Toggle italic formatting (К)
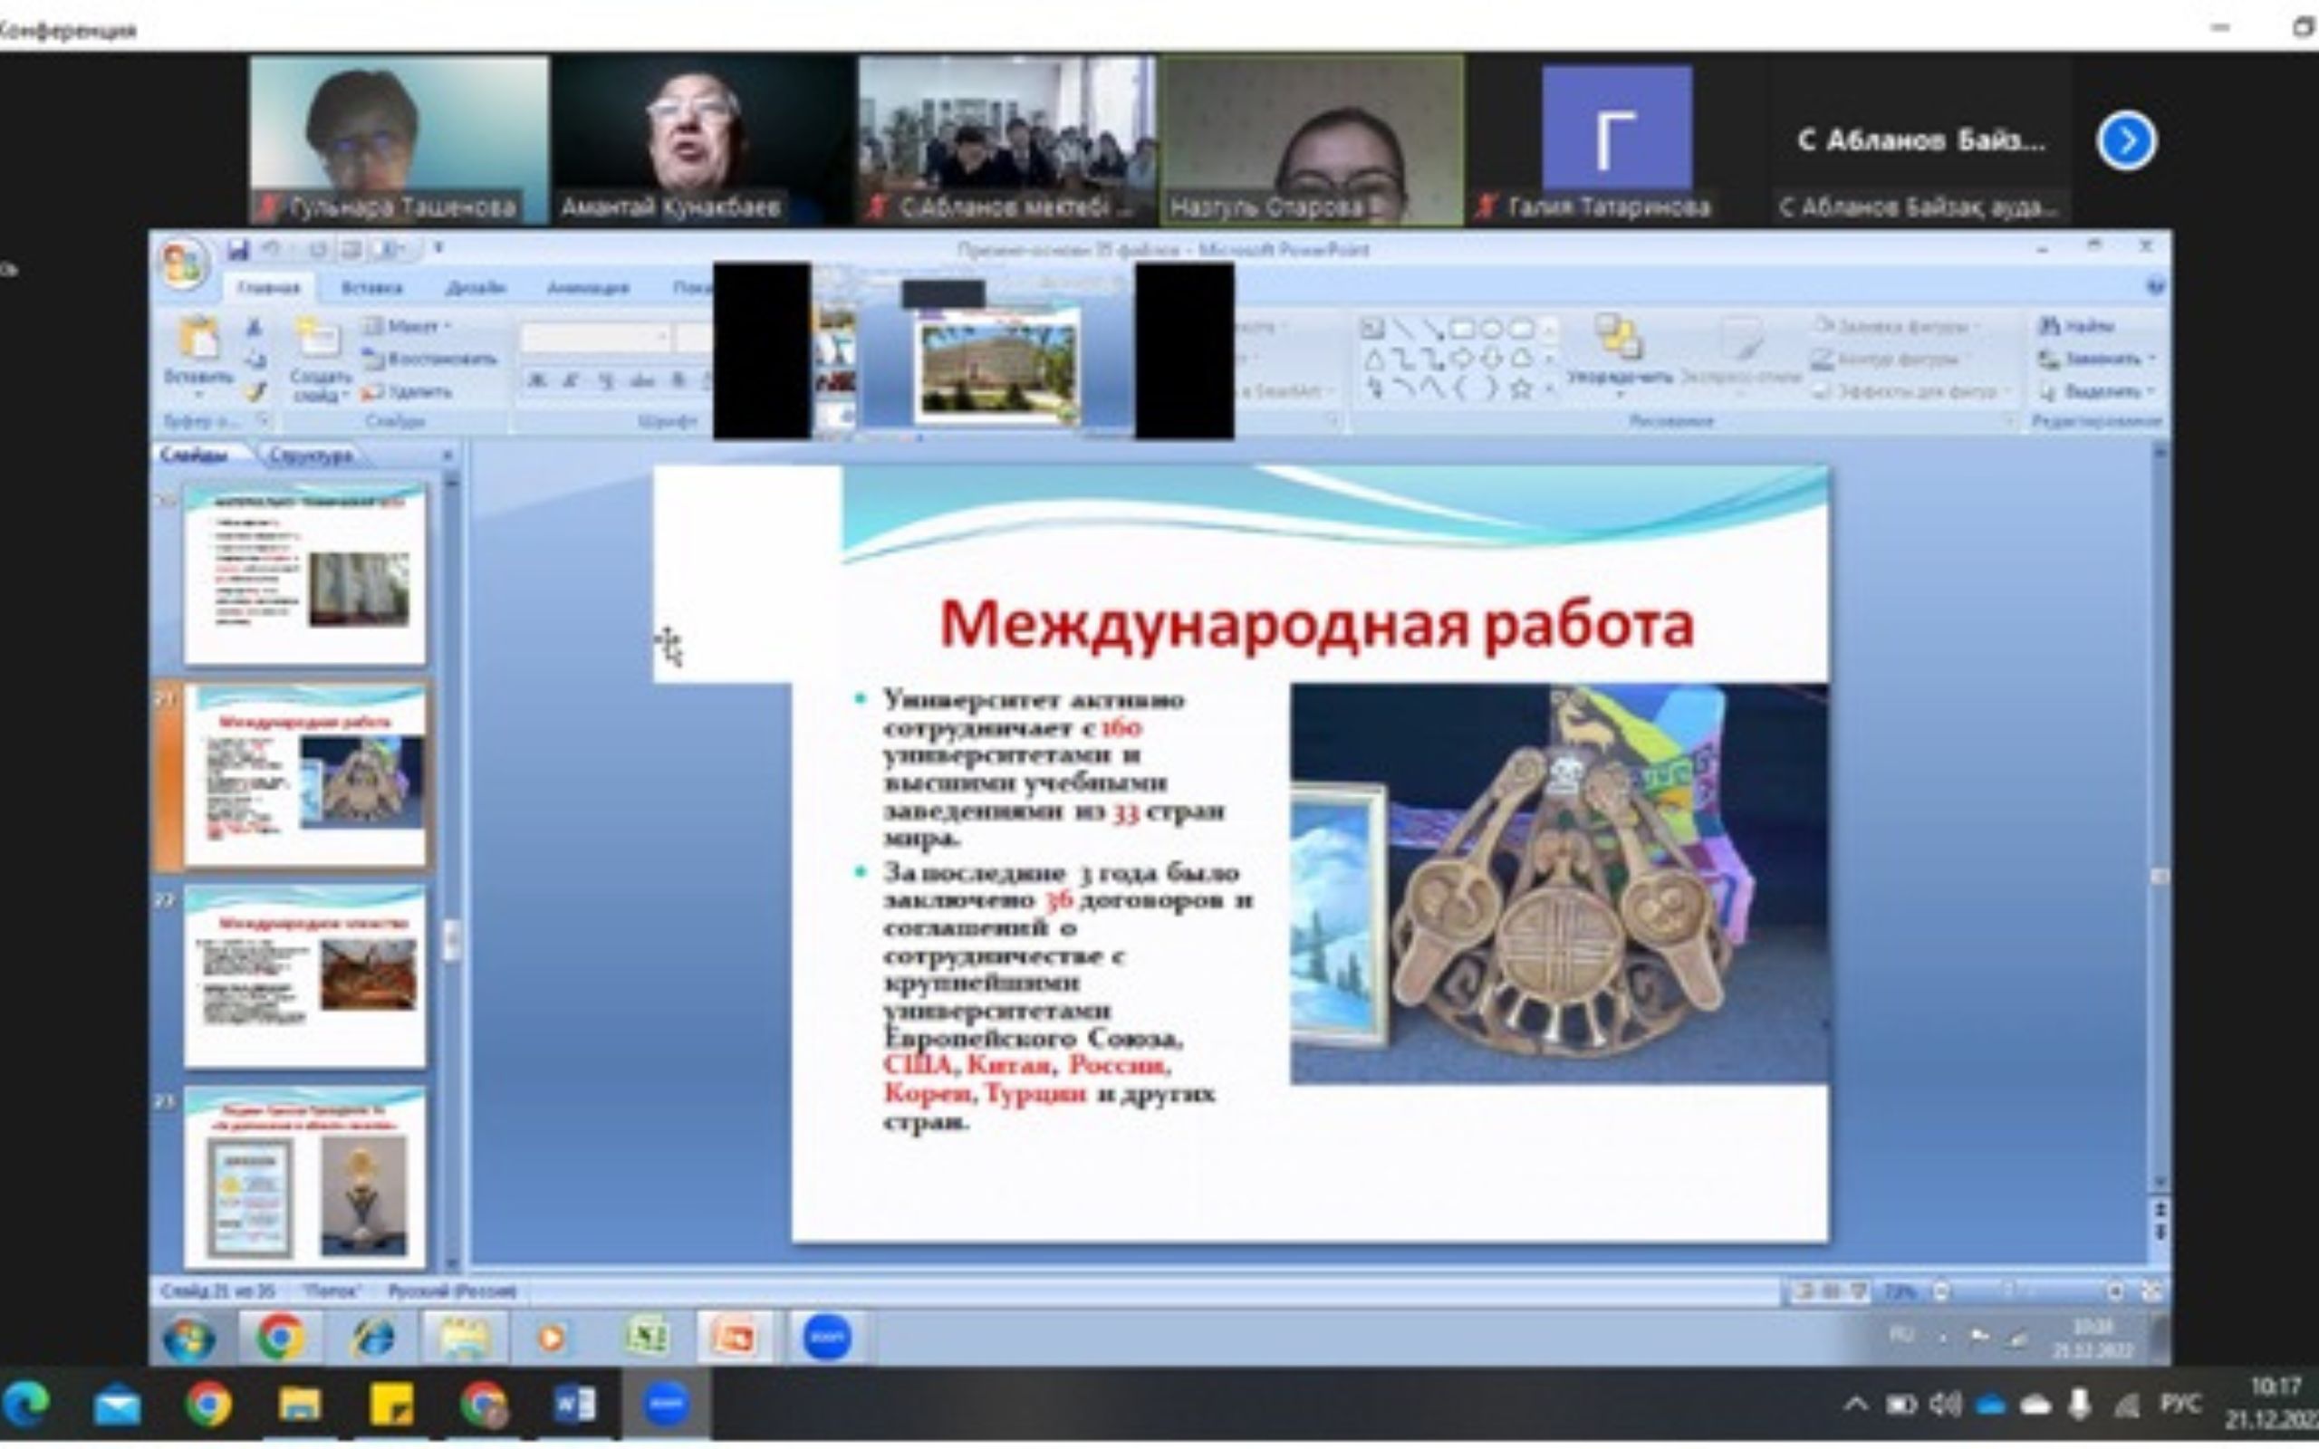The width and height of the screenshot is (2319, 1449). [571, 380]
